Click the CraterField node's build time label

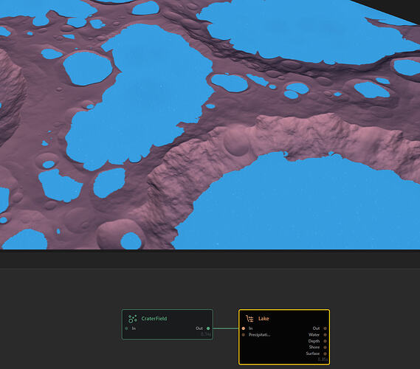[206, 334]
